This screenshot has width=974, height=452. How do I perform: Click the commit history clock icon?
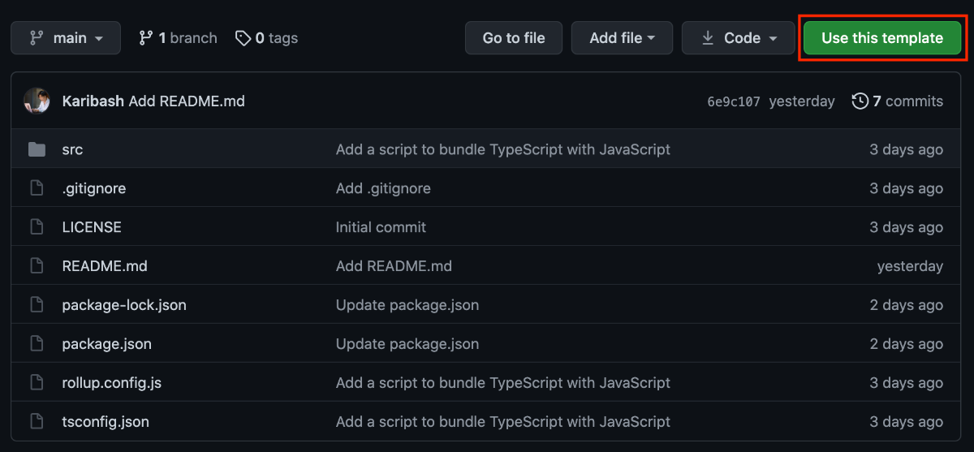coord(860,101)
